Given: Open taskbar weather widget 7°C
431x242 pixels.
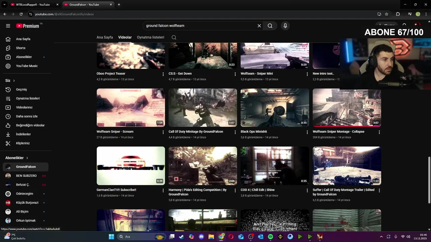Looking at the screenshot, I should pyautogui.click(x=15, y=237).
